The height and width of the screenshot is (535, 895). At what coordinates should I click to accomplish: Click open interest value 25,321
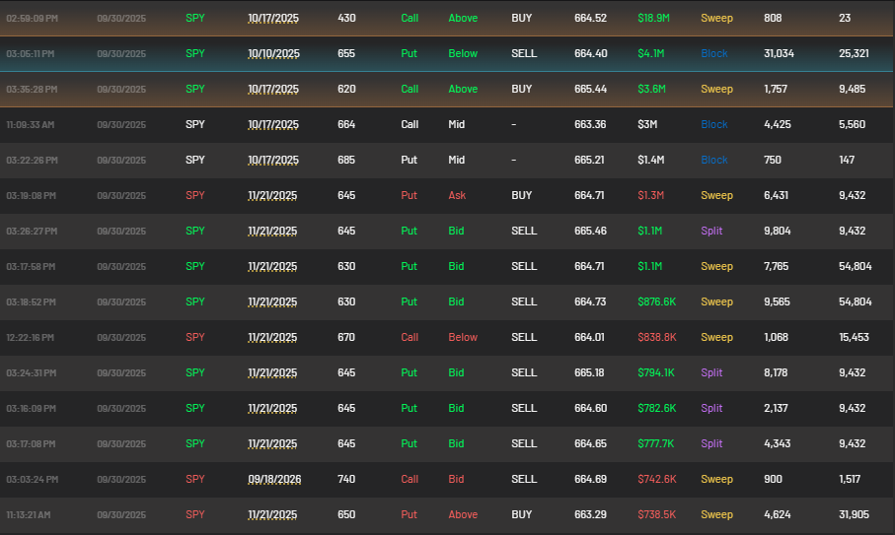point(854,53)
